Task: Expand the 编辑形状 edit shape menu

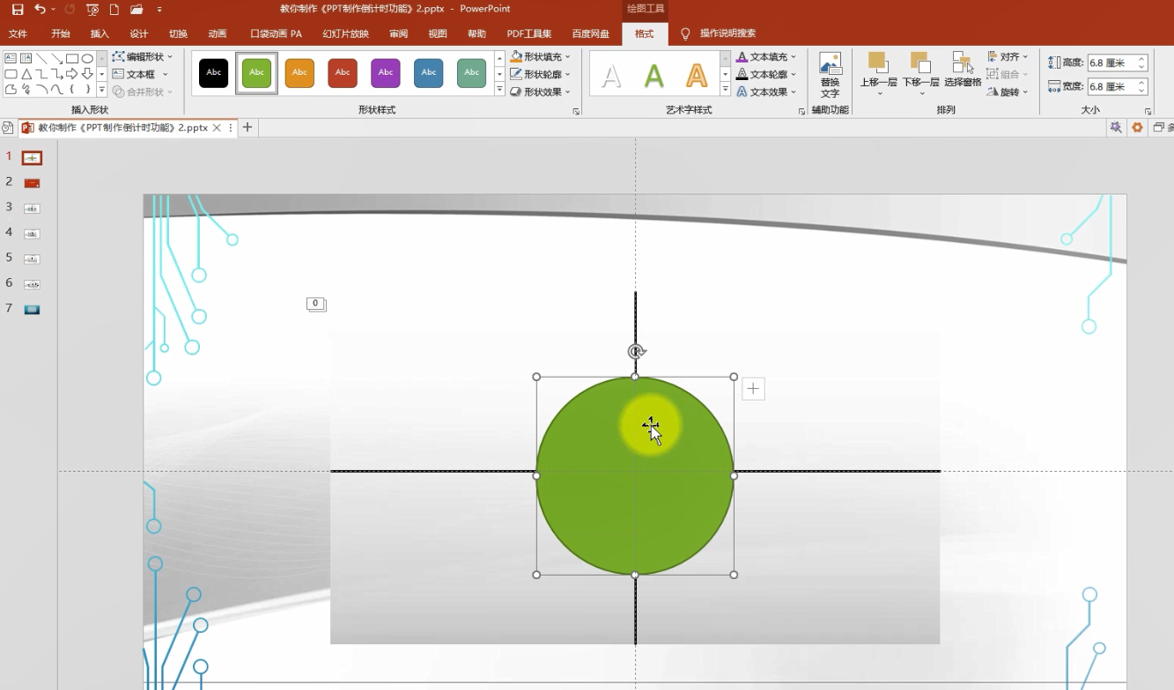Action: click(x=143, y=57)
